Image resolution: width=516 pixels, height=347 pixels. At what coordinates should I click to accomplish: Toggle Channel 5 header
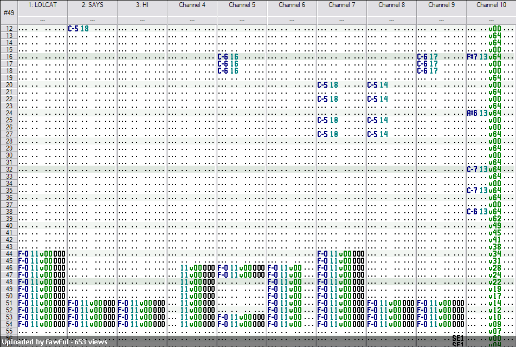point(242,9)
